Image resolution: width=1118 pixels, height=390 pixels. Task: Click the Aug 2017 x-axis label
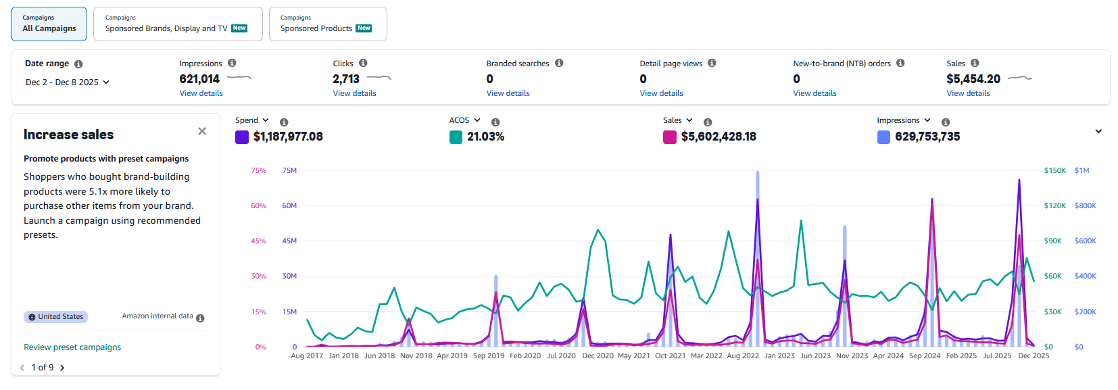pos(307,356)
